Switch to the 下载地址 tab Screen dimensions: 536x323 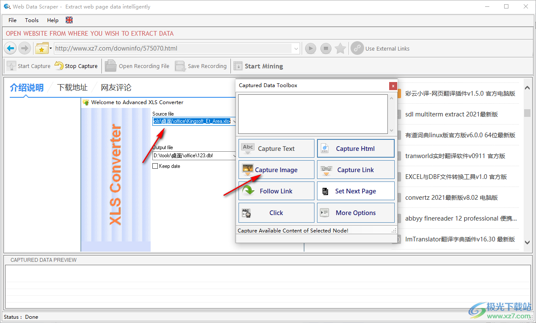coord(72,88)
